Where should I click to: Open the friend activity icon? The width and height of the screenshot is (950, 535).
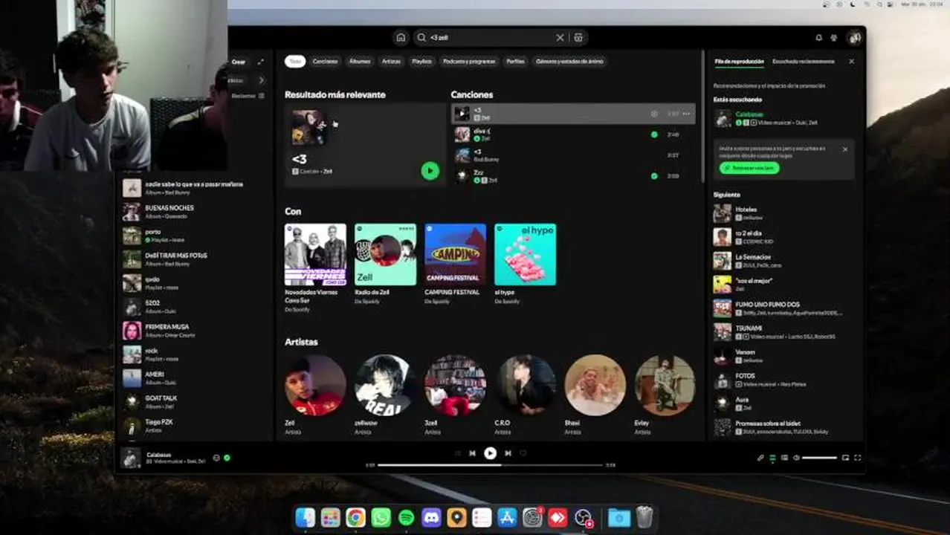tap(834, 37)
